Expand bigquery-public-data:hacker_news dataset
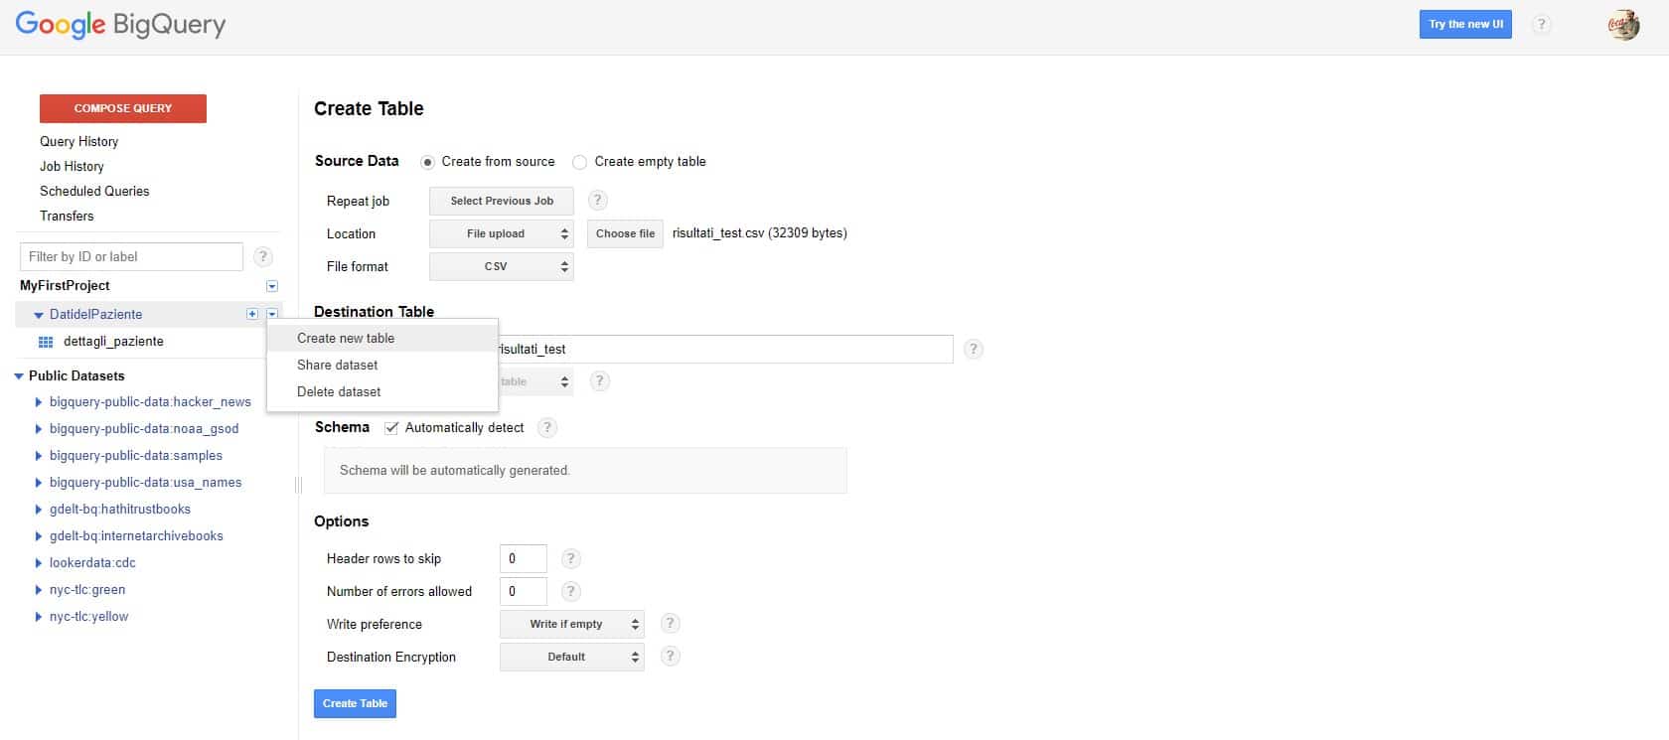This screenshot has height=740, width=1669. point(39,402)
